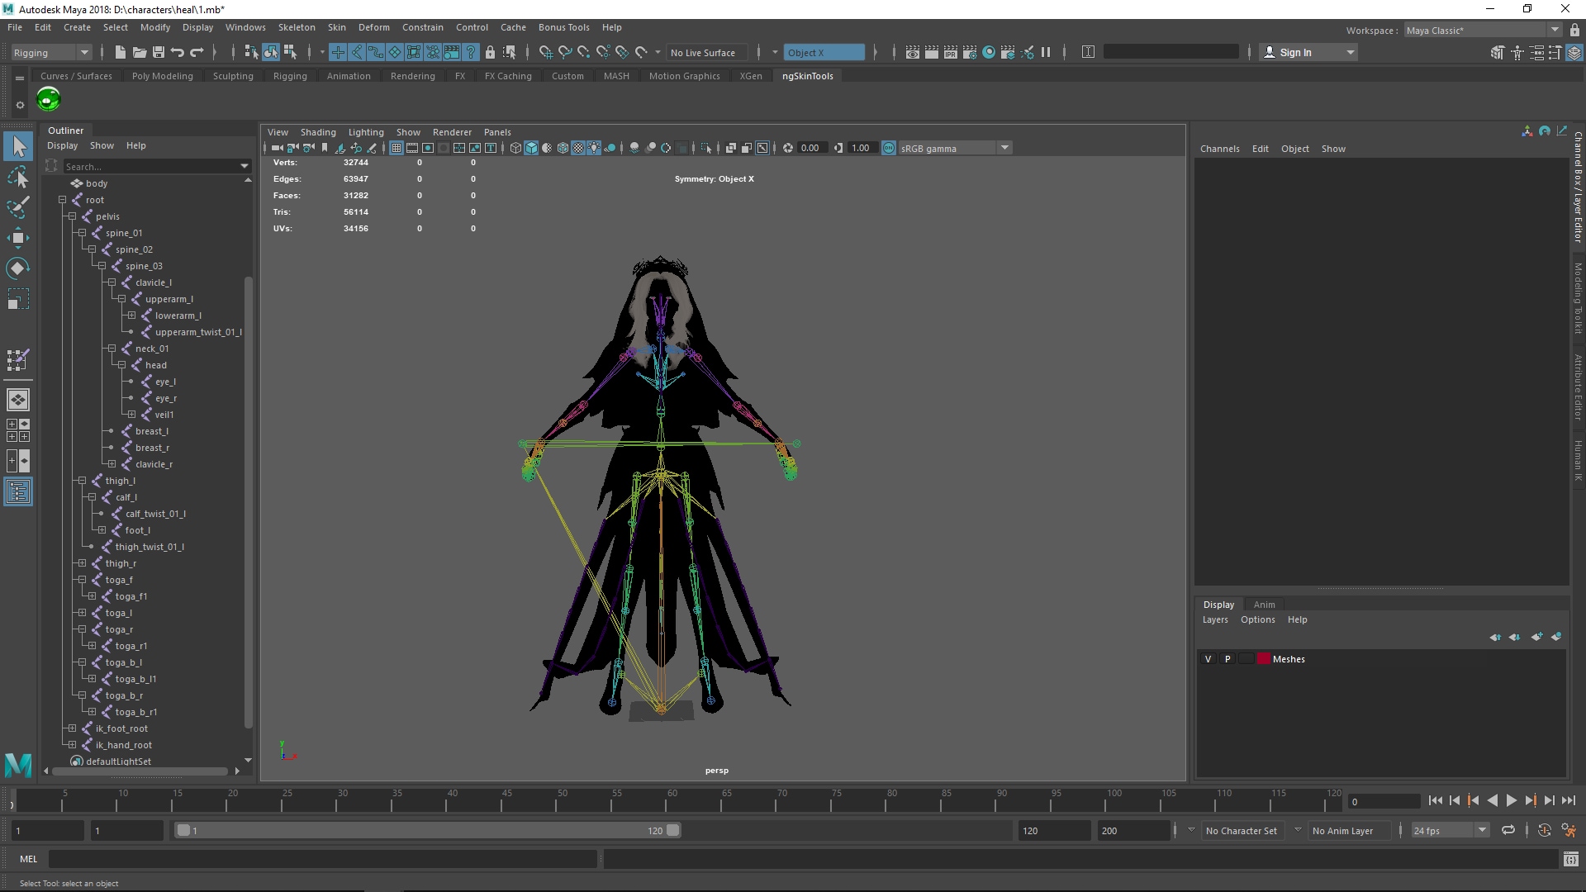Open the Anim layer tab
The width and height of the screenshot is (1586, 892).
coord(1264,605)
